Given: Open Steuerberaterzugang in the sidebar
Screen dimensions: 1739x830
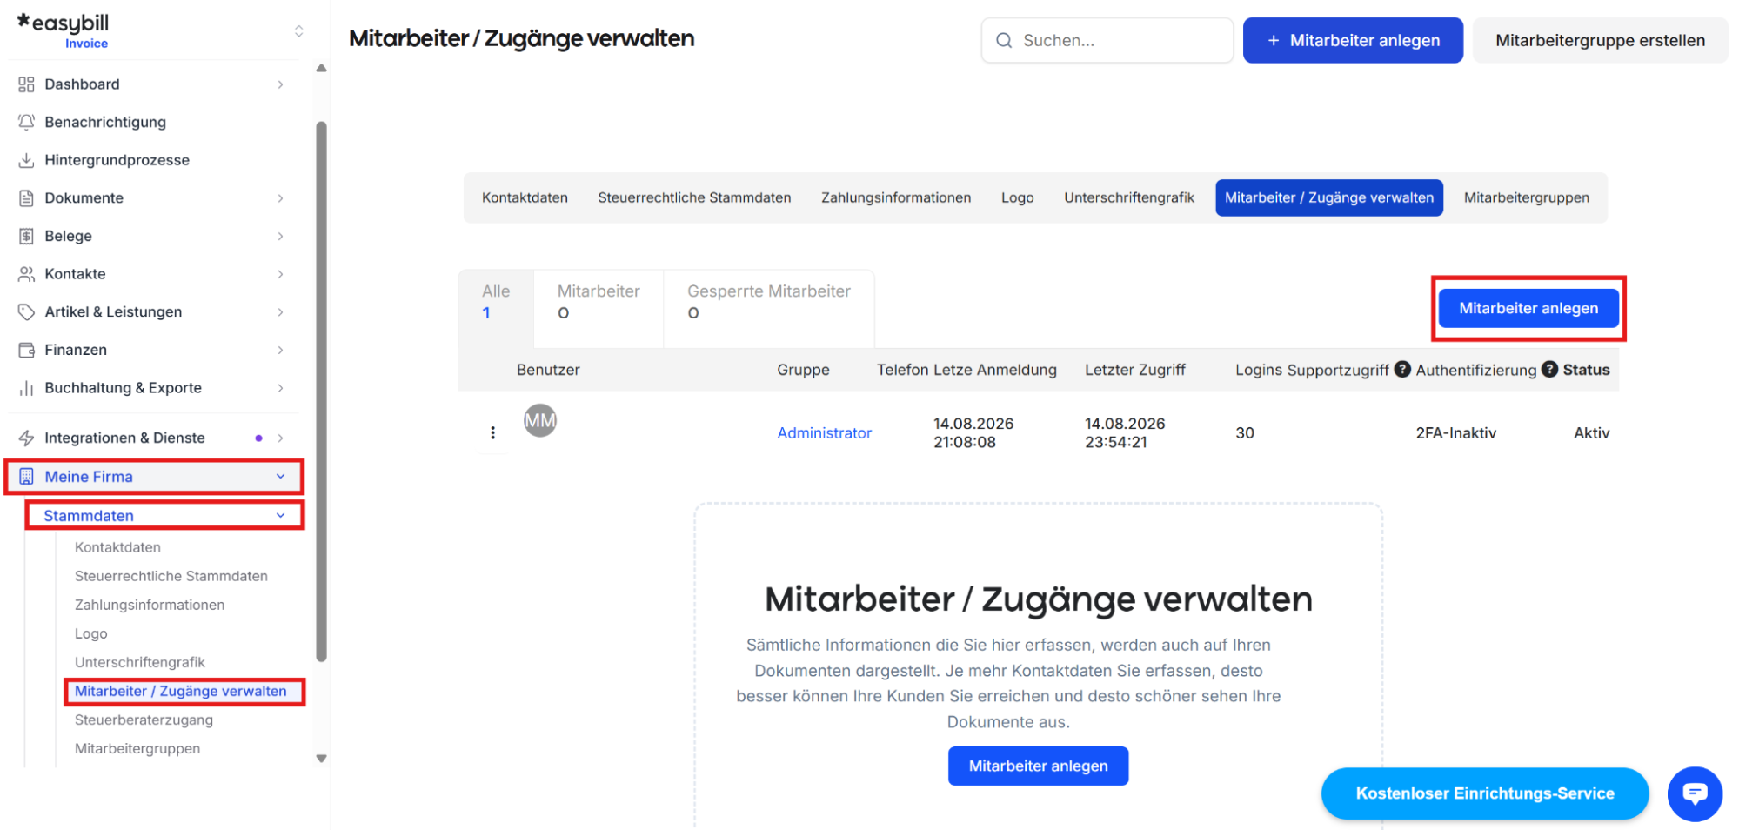Looking at the screenshot, I should 144,720.
